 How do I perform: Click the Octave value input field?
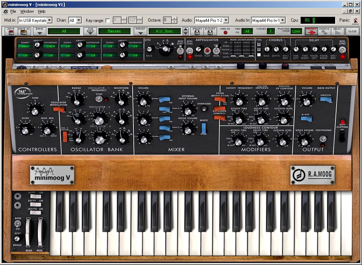167,20
